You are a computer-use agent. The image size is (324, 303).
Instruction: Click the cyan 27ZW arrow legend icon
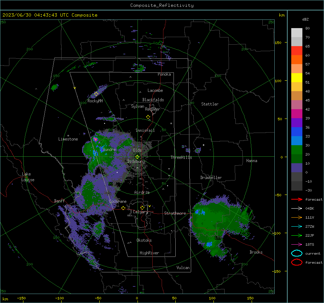[x=297, y=227]
